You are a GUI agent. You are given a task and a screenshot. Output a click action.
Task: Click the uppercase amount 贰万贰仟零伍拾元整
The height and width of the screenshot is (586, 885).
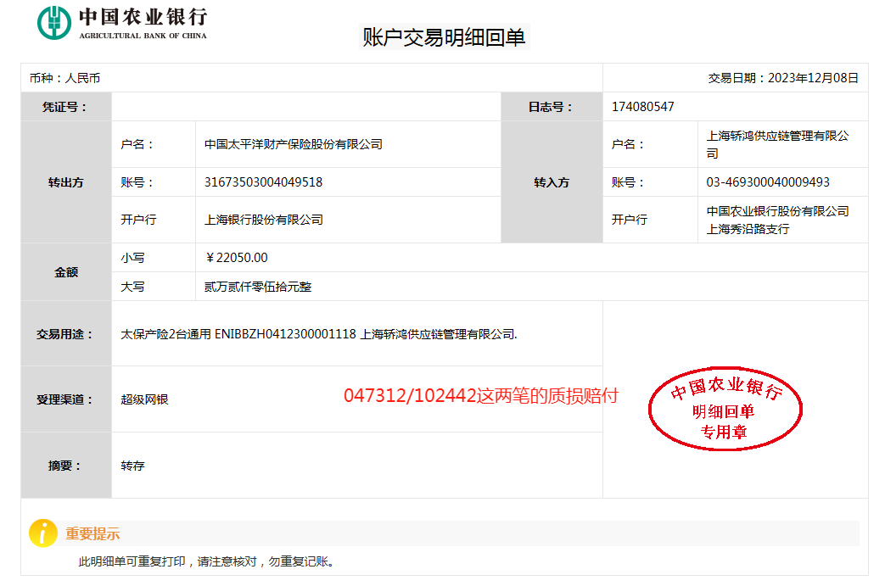(x=258, y=287)
